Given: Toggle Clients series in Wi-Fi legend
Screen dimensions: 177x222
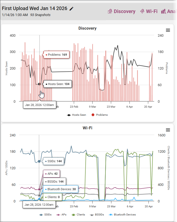Looking at the screenshot, I should pos(78,215).
